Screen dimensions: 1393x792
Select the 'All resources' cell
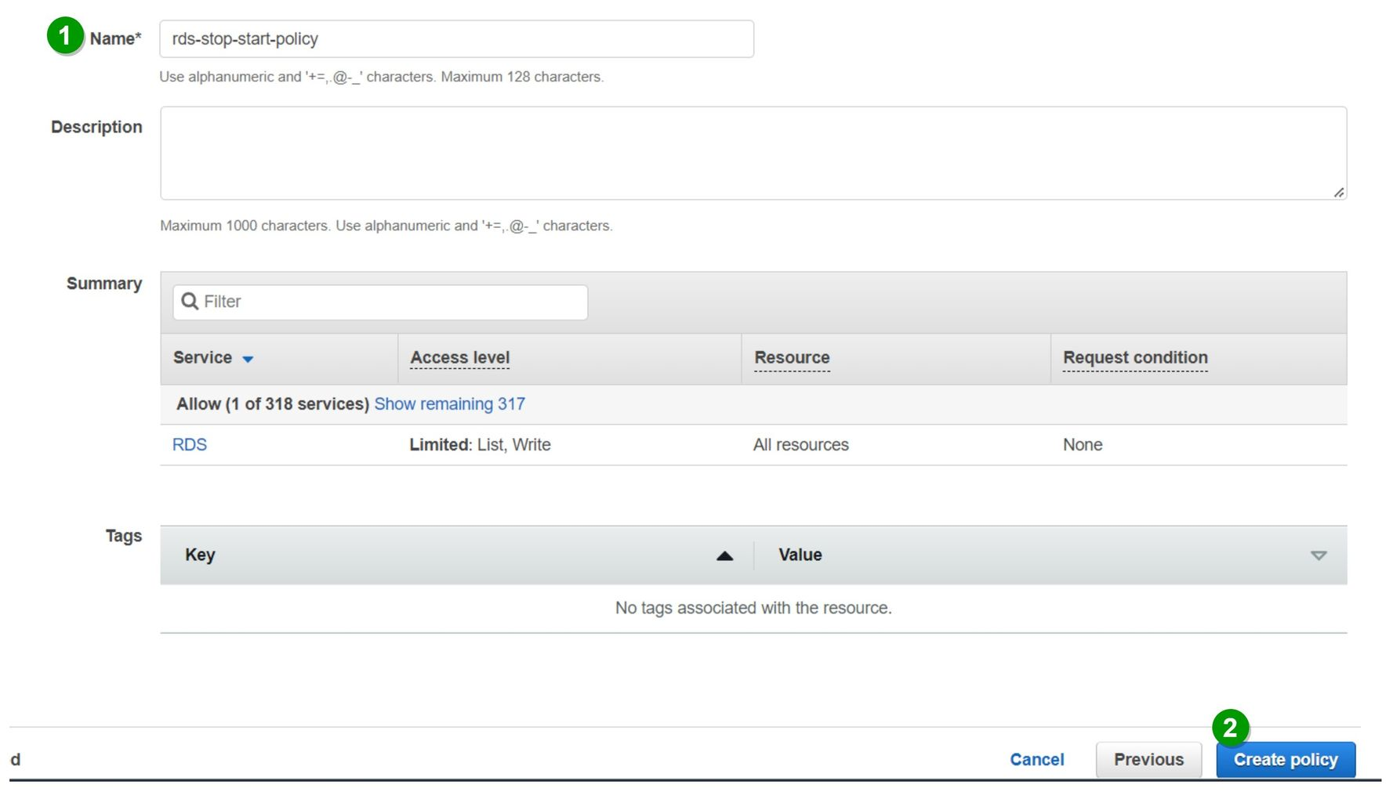(x=800, y=445)
